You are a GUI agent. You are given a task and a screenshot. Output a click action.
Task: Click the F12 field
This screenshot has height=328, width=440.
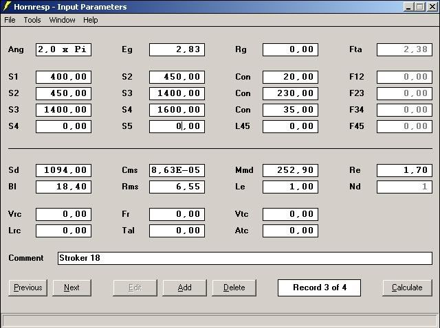404,77
